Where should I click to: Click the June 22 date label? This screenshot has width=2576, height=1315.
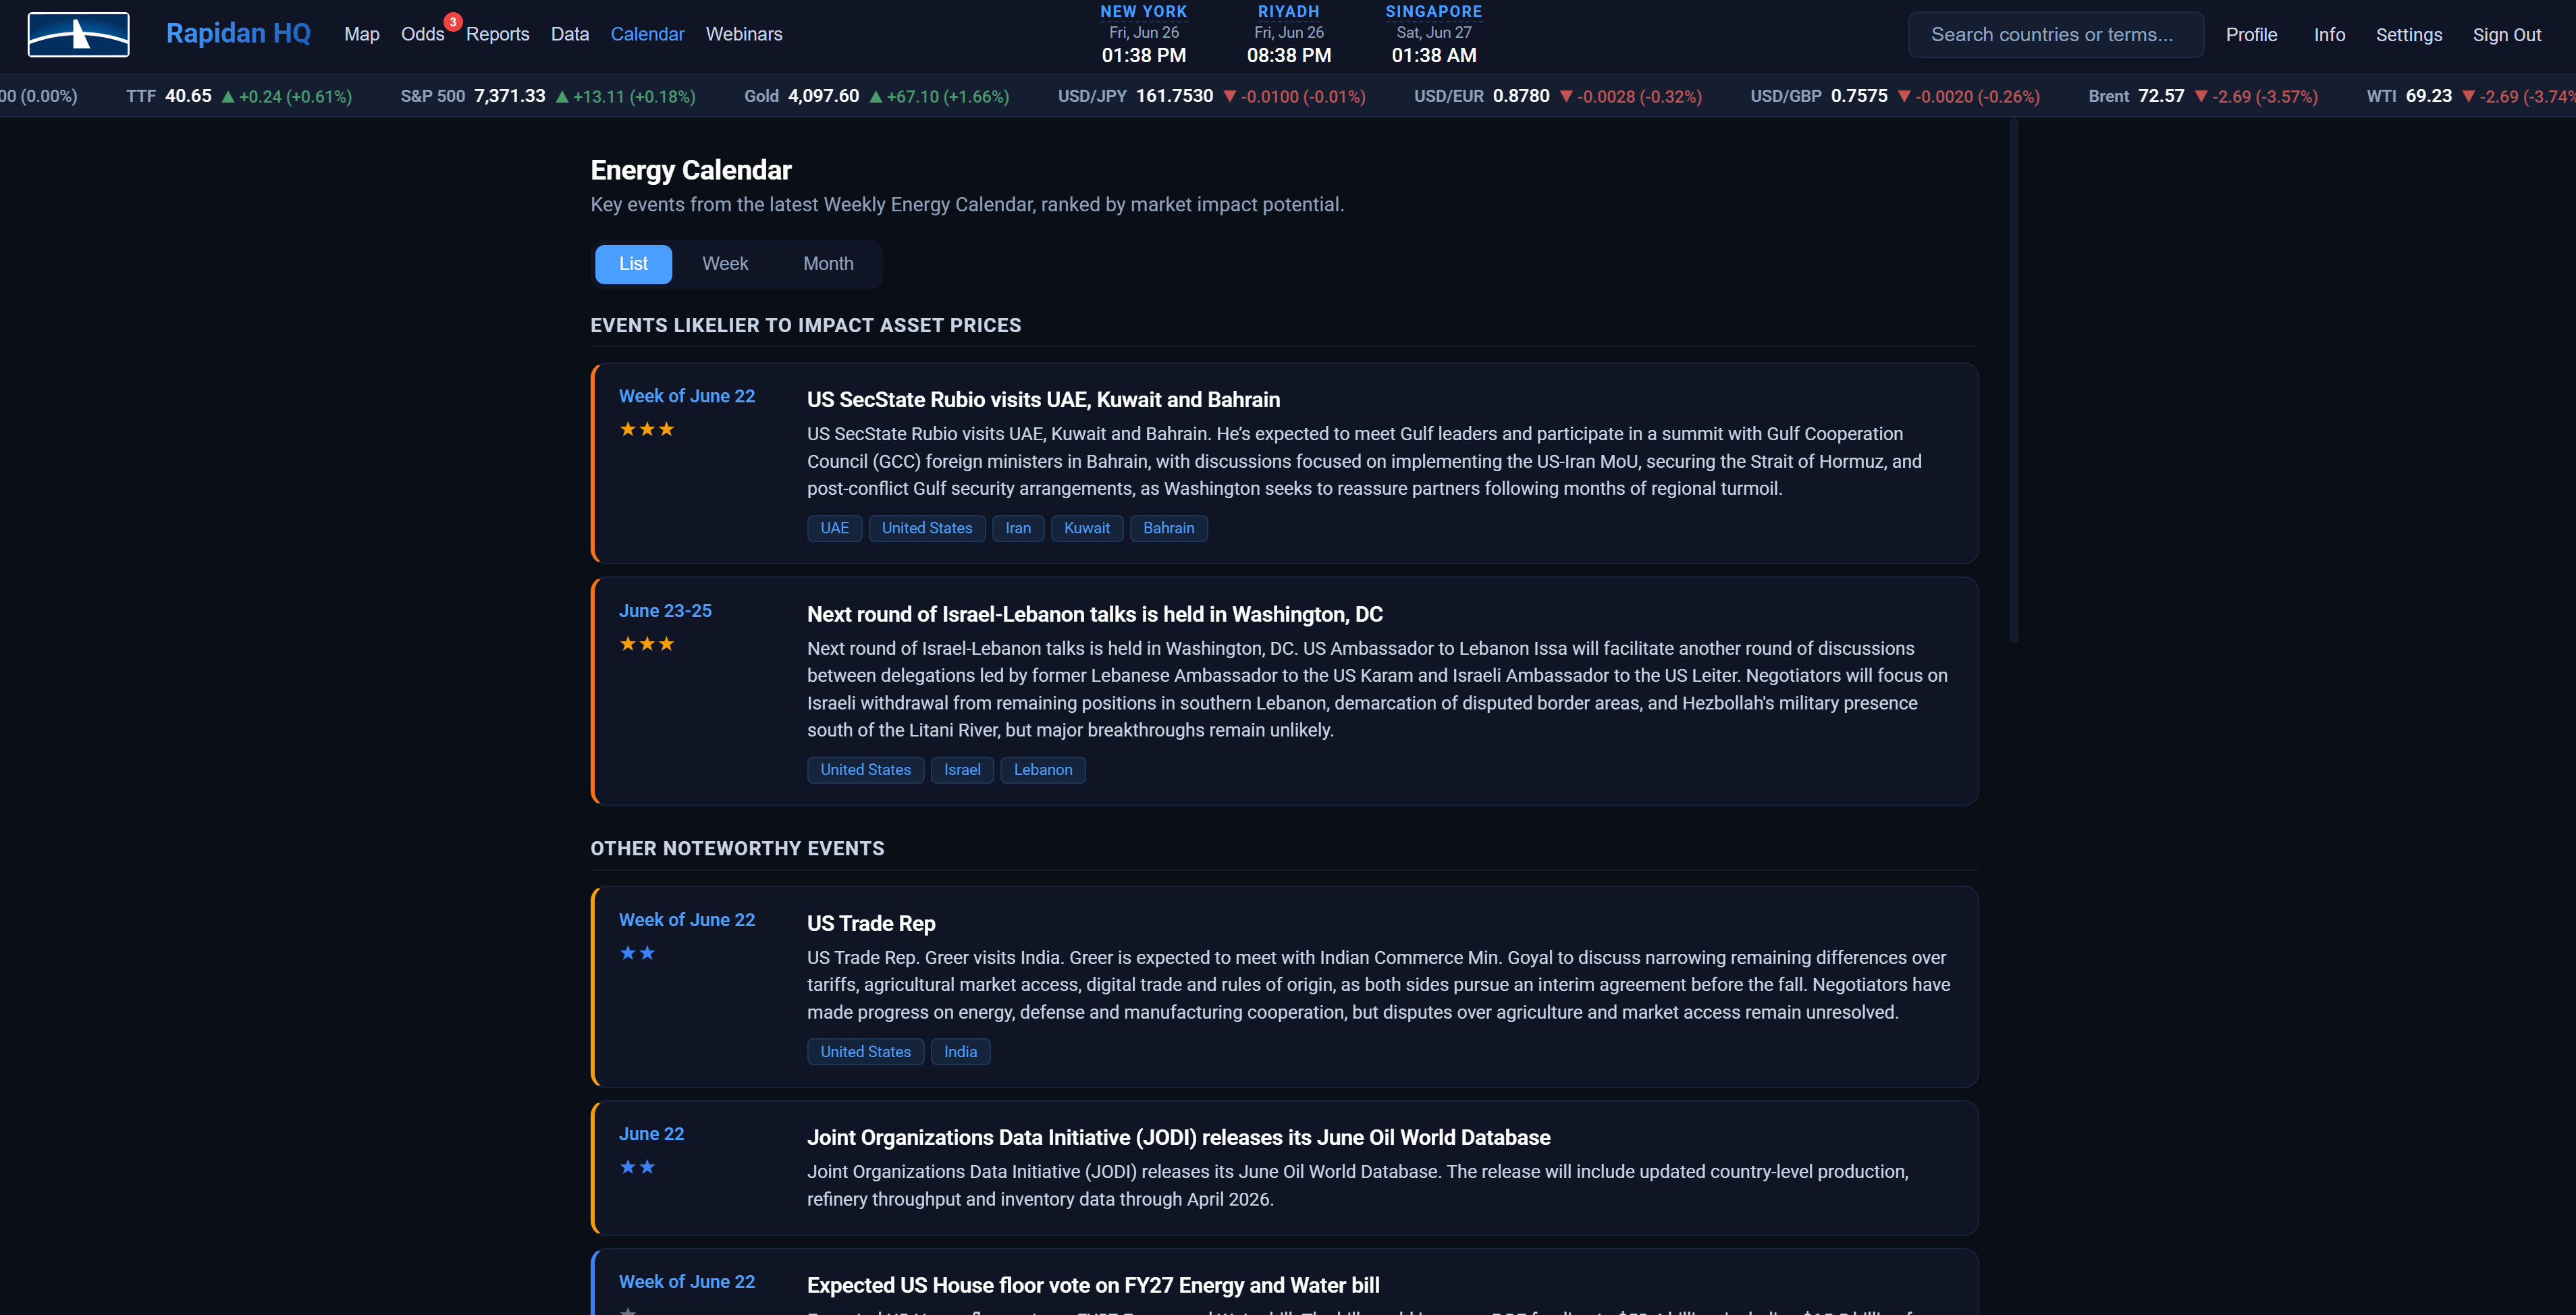pos(651,1134)
